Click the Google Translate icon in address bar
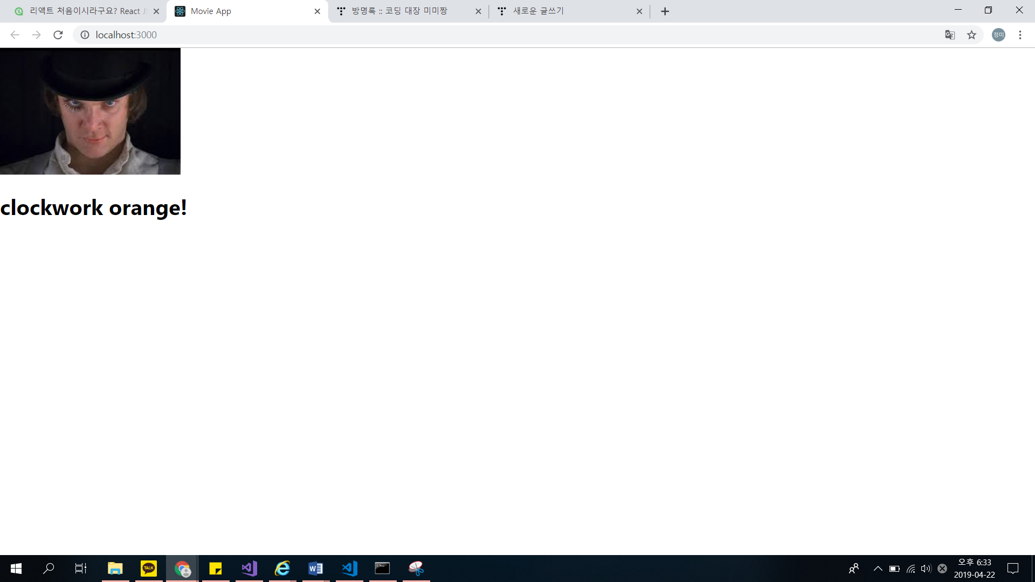Screen dimensions: 1035x582 coord(950,35)
